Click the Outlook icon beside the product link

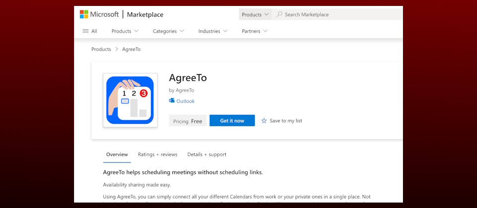pyautogui.click(x=172, y=101)
